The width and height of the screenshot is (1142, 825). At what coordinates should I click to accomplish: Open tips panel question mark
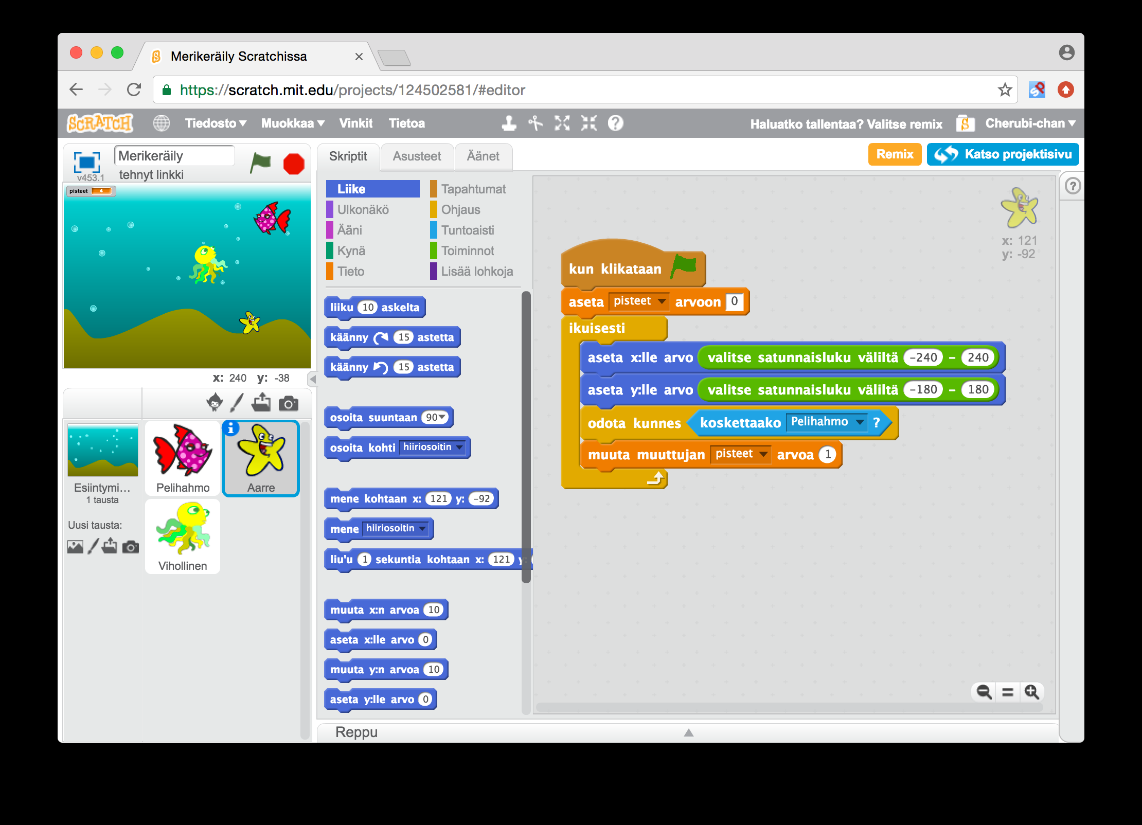pyautogui.click(x=1073, y=186)
